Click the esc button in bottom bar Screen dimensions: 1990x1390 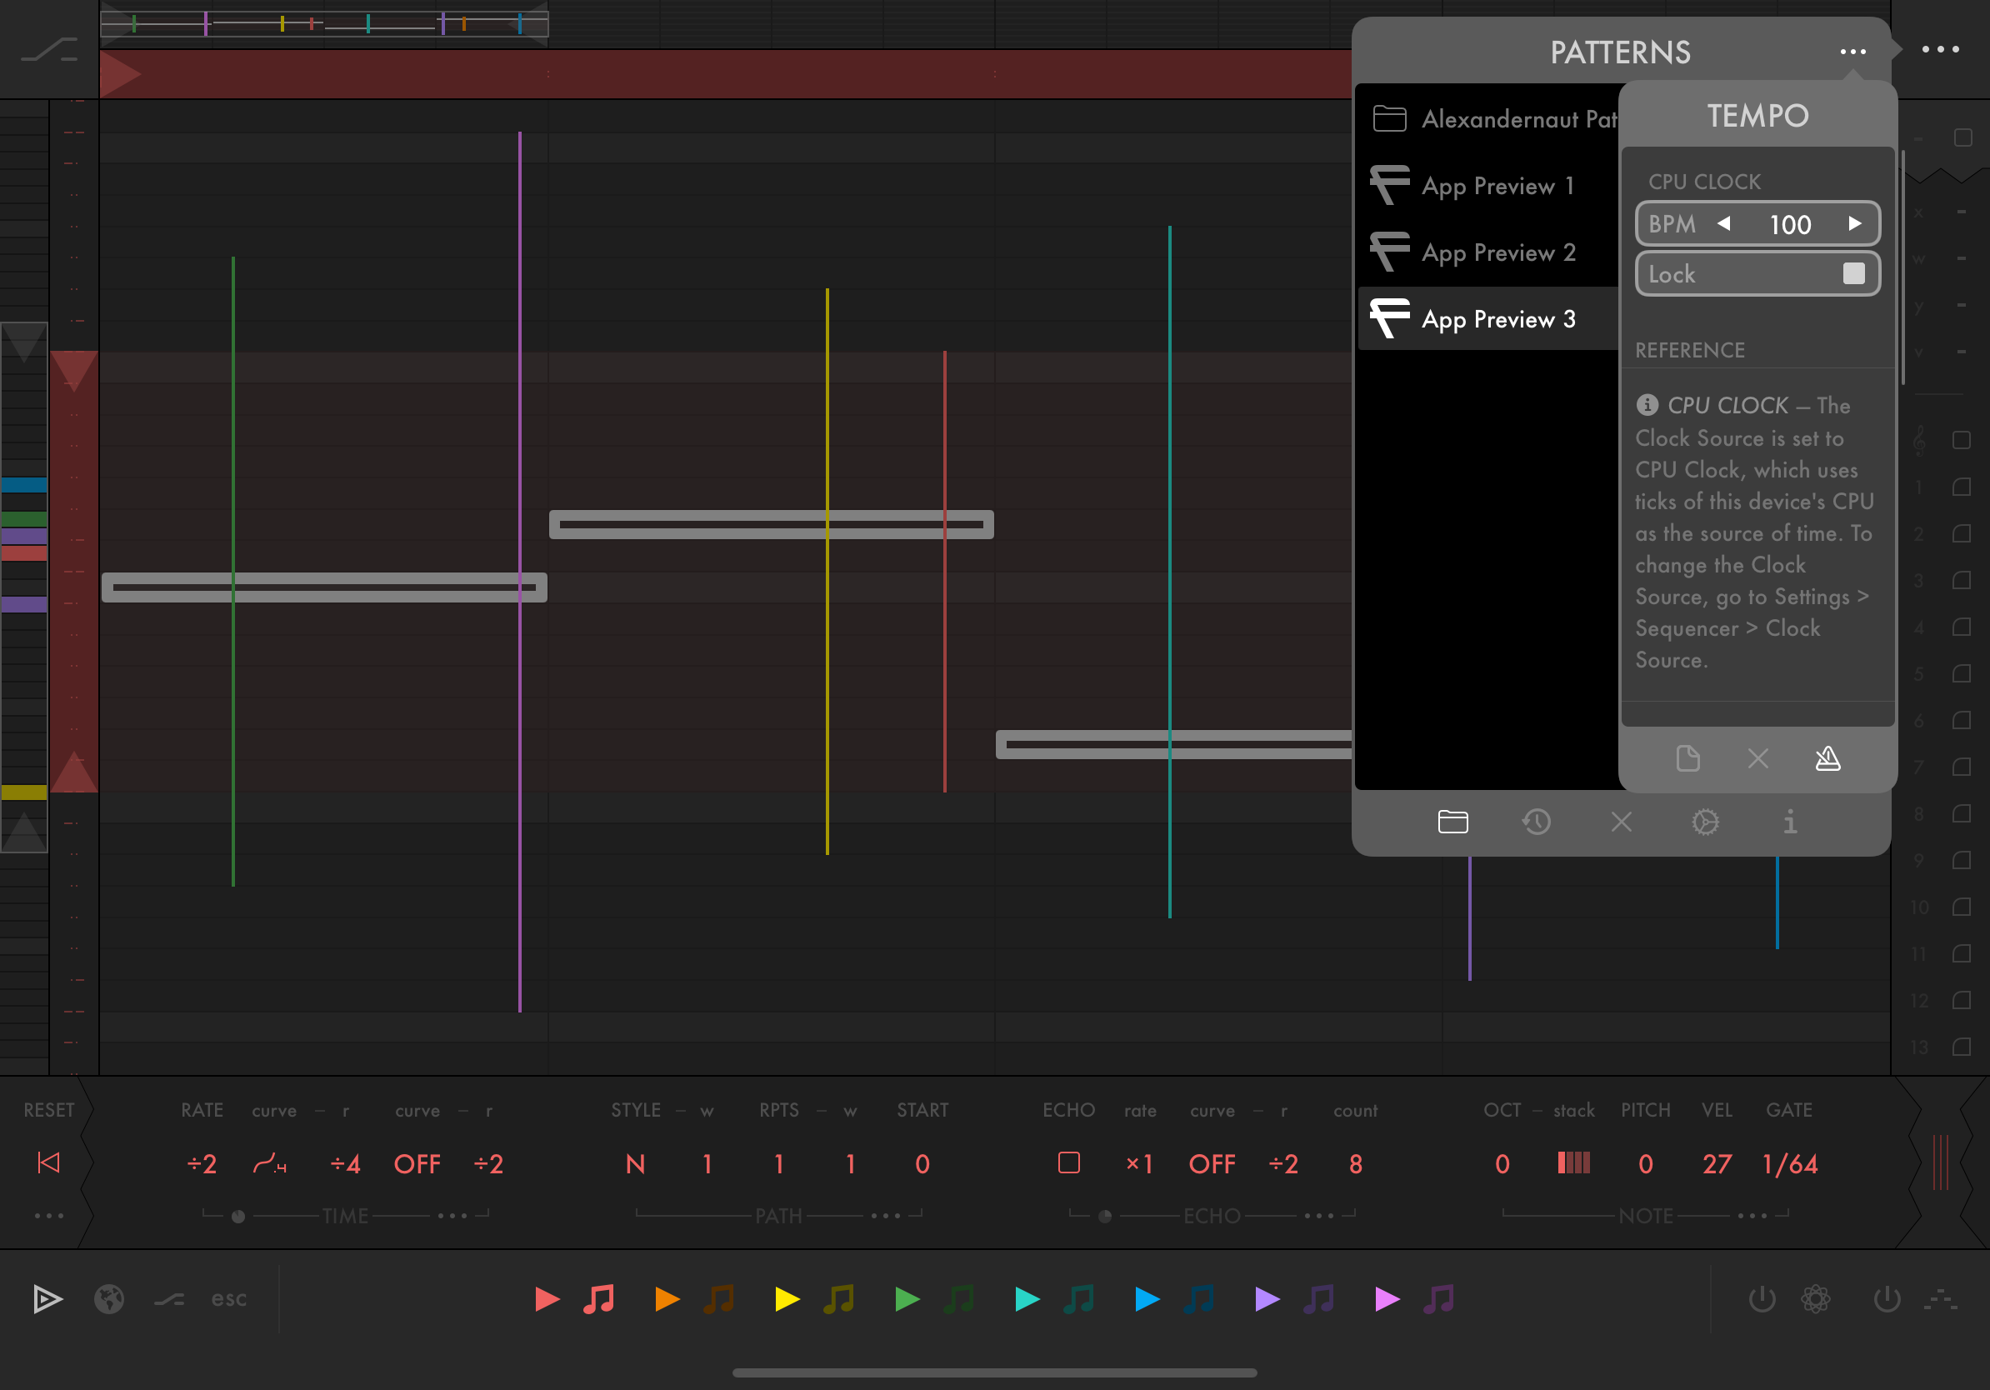pos(229,1299)
